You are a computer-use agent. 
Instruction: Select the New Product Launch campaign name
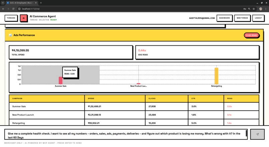pyautogui.click(x=23, y=115)
